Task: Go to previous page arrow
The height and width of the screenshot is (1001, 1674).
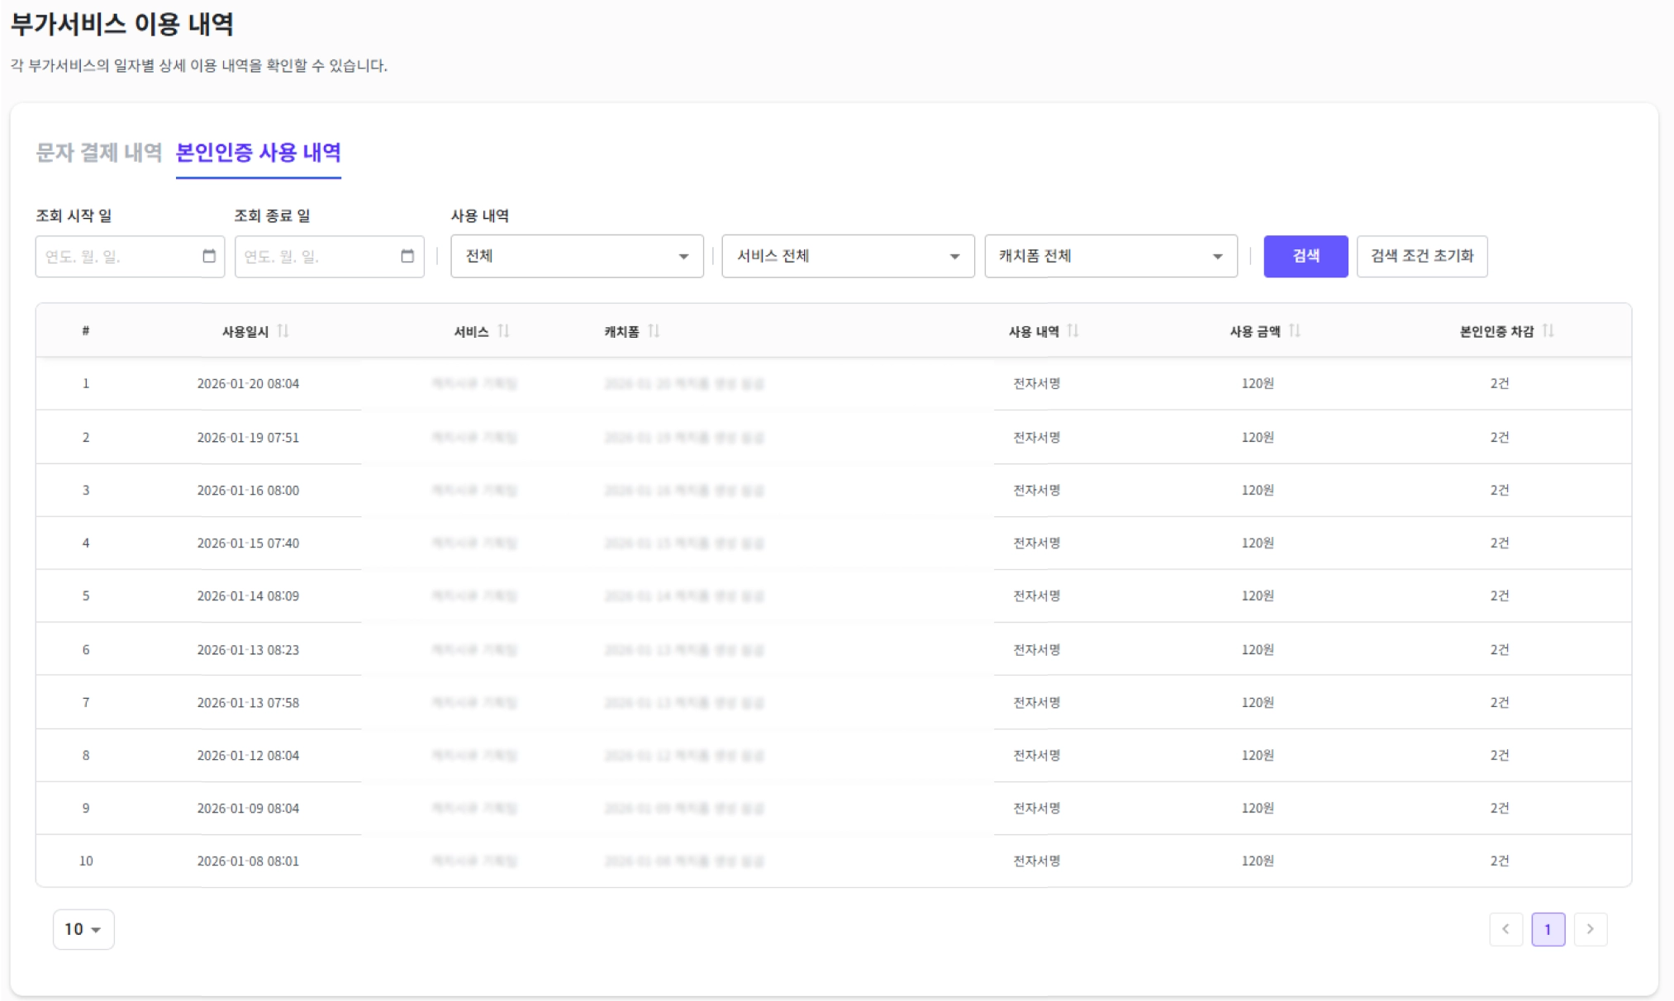Action: pos(1505,929)
